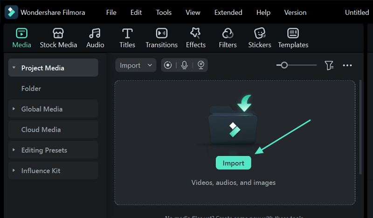The height and width of the screenshot is (218, 373).
Task: Open the File menu
Action: click(x=111, y=13)
